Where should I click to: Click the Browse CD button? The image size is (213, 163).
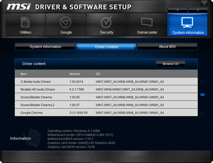[171, 64]
